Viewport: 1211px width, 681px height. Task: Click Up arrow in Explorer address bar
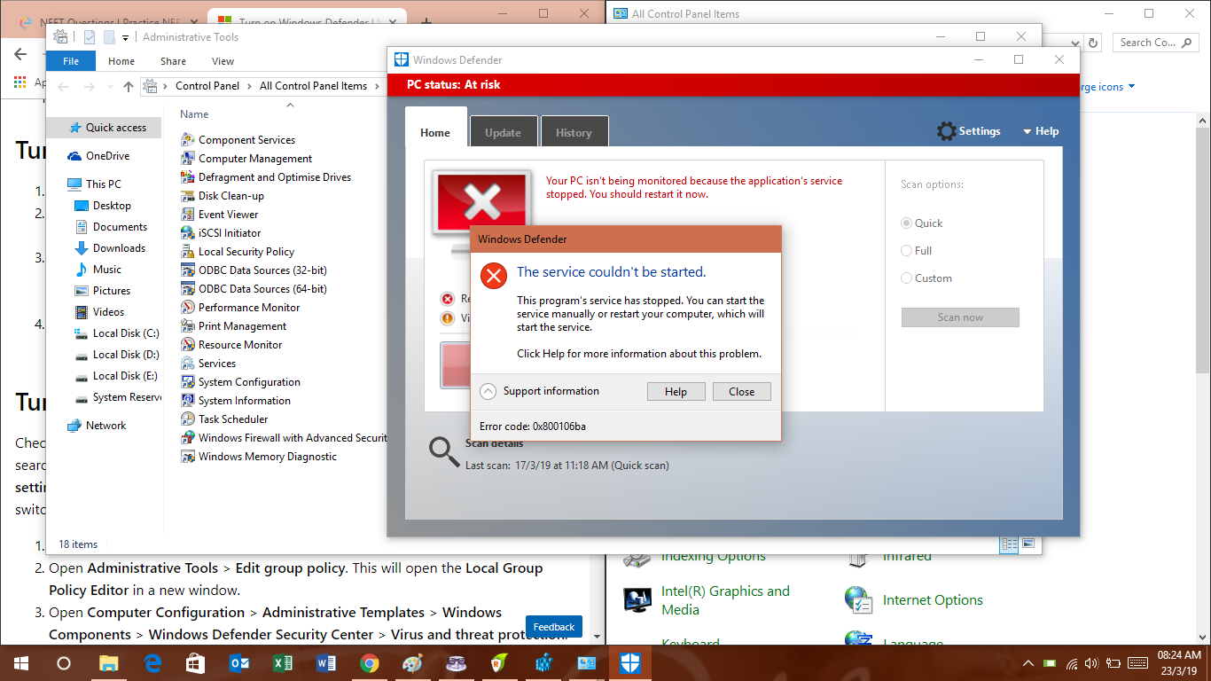click(x=129, y=86)
